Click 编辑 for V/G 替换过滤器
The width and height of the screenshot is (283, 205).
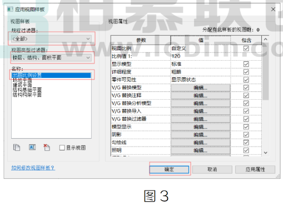pos(201,119)
